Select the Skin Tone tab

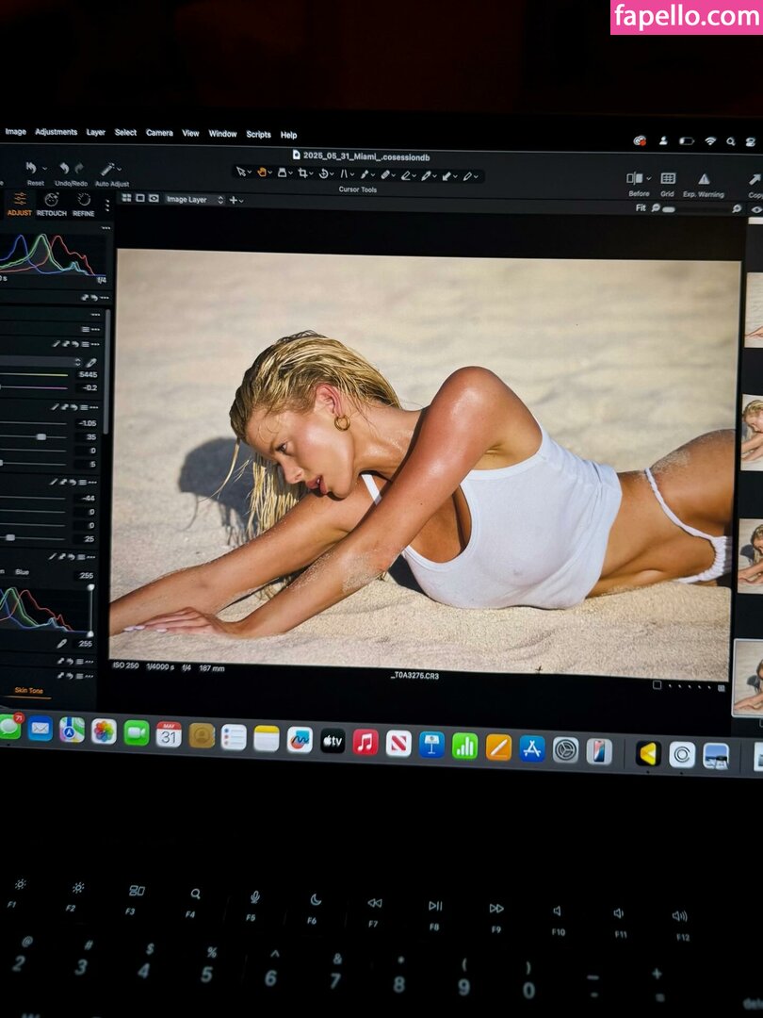(x=28, y=691)
